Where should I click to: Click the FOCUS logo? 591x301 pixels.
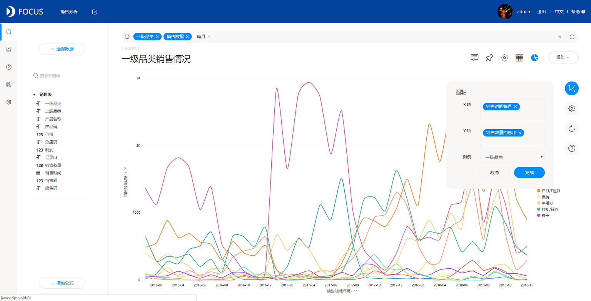25,12
